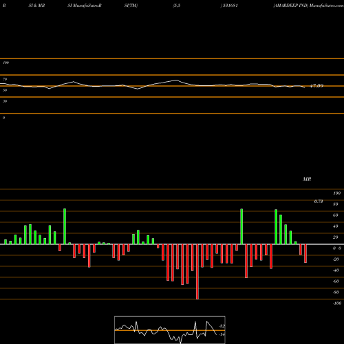Click the RSI current value 47.09
The width and height of the screenshot is (344, 344).
(316, 86)
